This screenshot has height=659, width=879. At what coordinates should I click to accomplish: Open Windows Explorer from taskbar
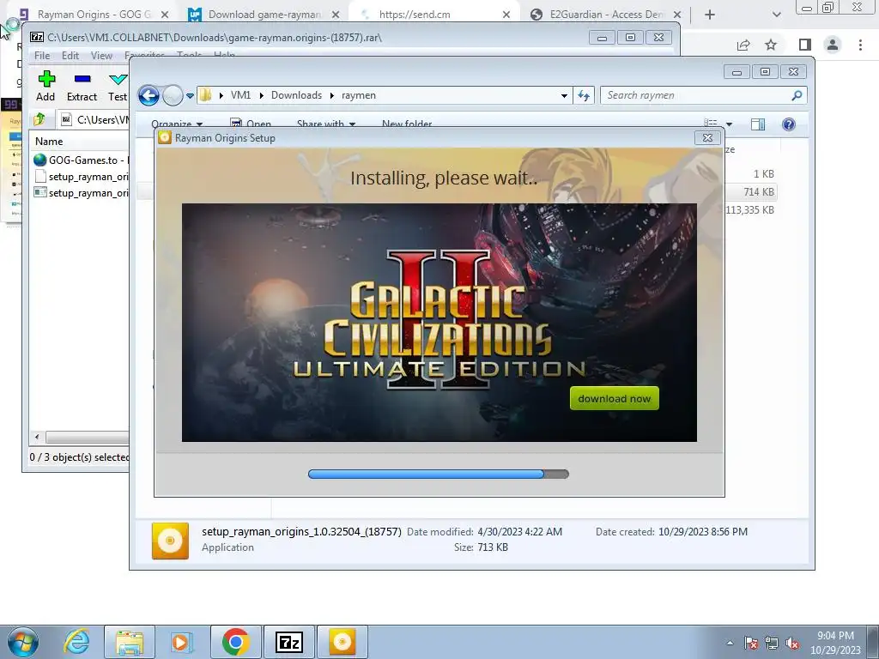click(x=130, y=642)
